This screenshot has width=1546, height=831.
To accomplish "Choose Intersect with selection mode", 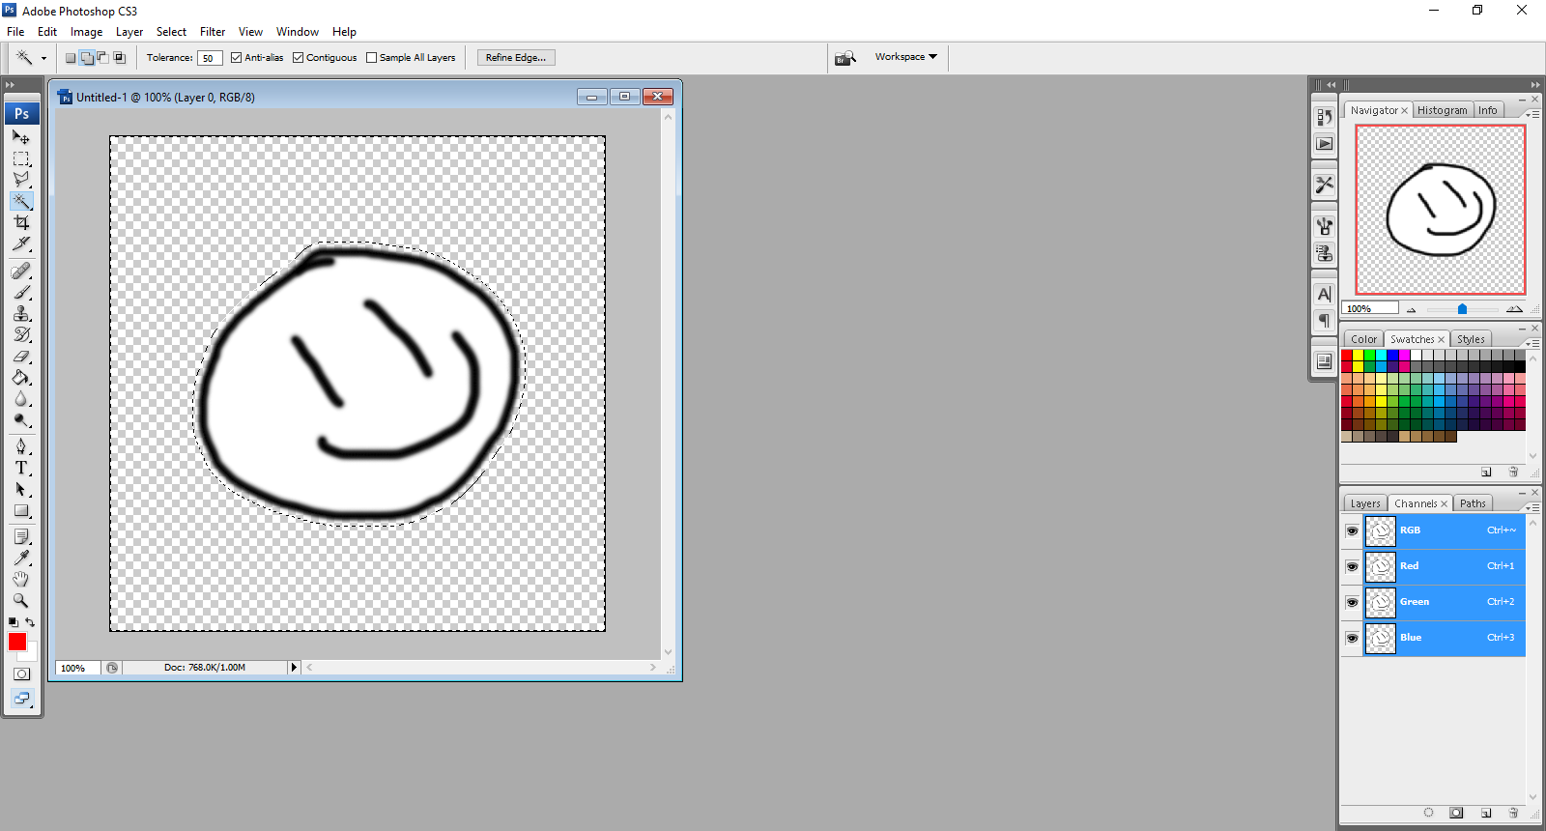I will pyautogui.click(x=120, y=58).
